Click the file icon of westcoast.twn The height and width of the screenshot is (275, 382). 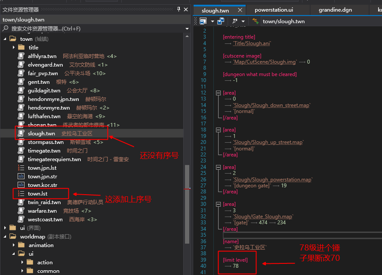point(21,219)
